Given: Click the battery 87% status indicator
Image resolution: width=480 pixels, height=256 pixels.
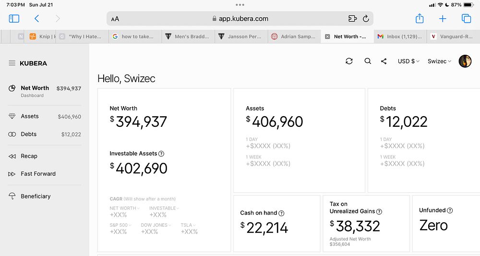Looking at the screenshot, I should pyautogui.click(x=462, y=5).
